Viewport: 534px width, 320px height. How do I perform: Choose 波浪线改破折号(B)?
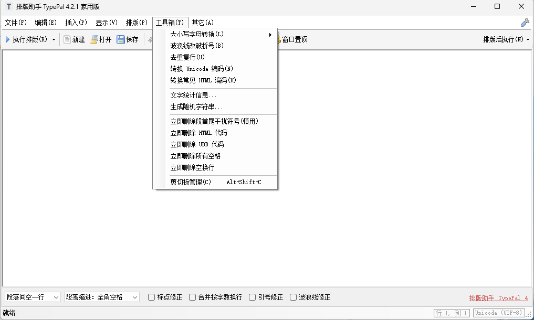215,46
